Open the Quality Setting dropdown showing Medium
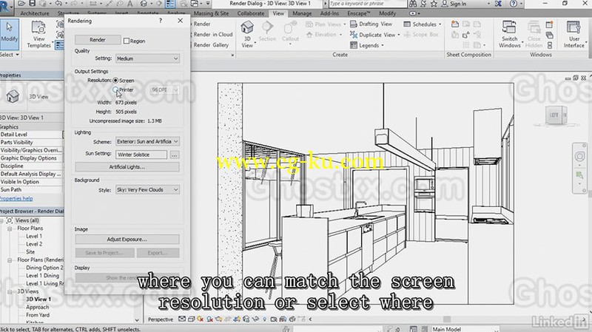Screen dimensions: 592x332 coord(147,58)
